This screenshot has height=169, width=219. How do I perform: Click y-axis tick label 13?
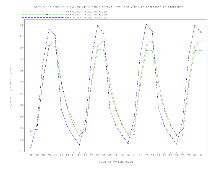(21, 128)
